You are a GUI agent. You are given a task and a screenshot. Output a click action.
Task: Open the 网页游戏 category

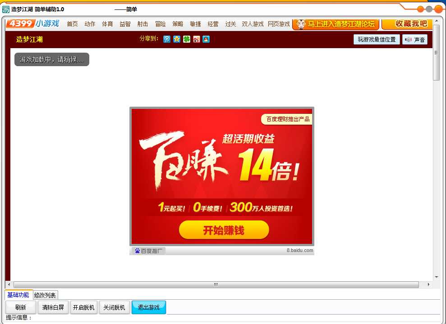coord(279,24)
